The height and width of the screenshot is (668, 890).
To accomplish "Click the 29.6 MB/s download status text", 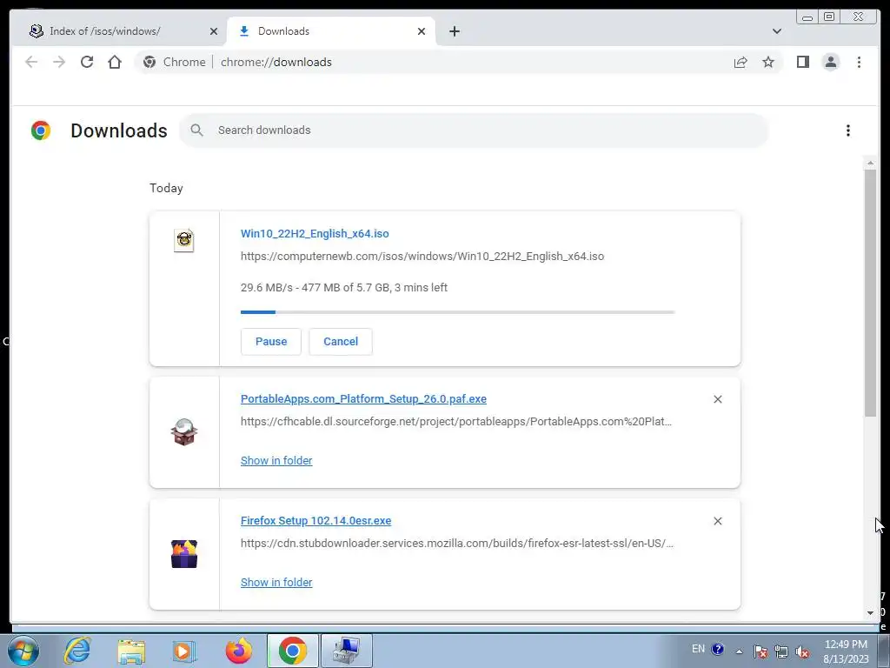I will (344, 287).
